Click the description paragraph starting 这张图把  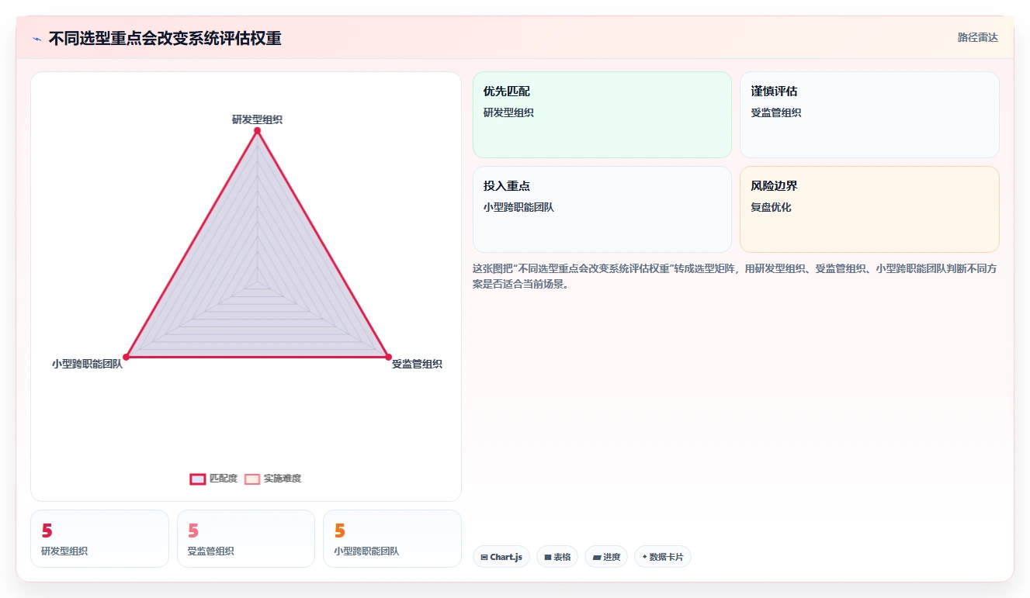pyautogui.click(x=735, y=276)
